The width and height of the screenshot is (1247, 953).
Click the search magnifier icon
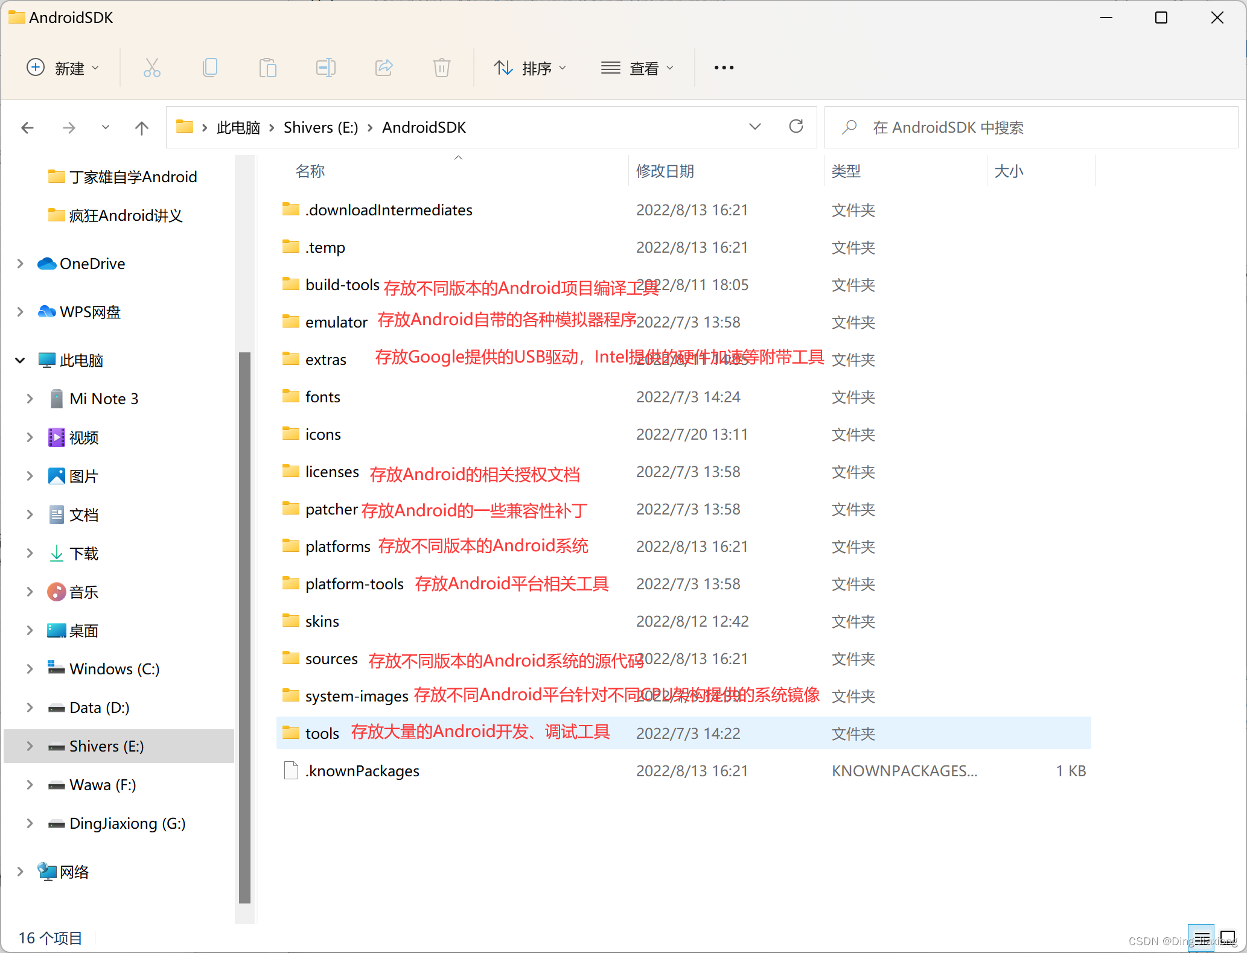[850, 127]
